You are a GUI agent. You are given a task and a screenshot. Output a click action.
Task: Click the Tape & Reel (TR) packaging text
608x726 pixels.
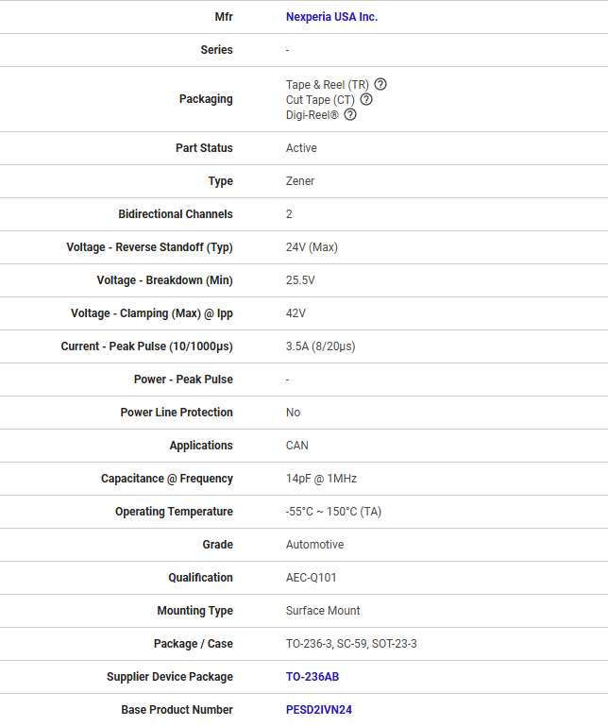328,84
